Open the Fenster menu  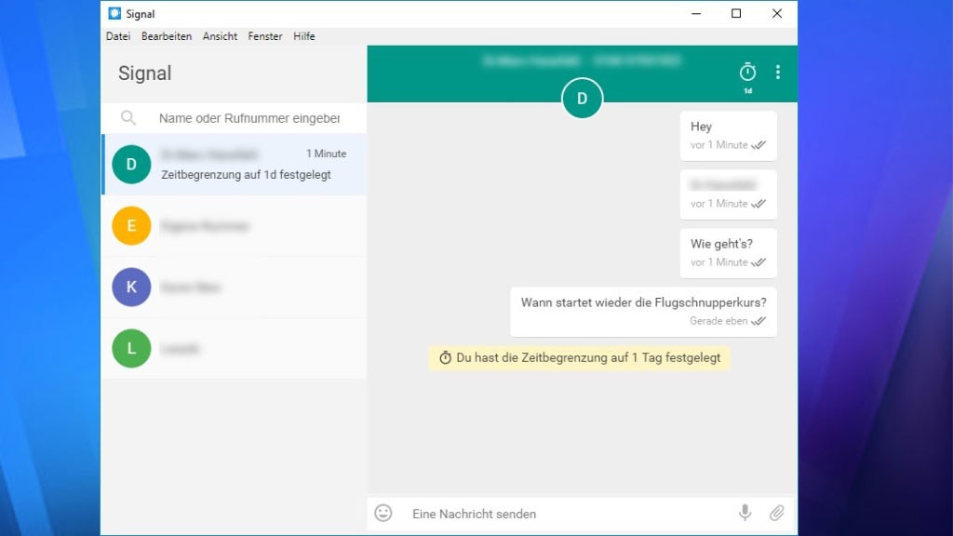[265, 36]
